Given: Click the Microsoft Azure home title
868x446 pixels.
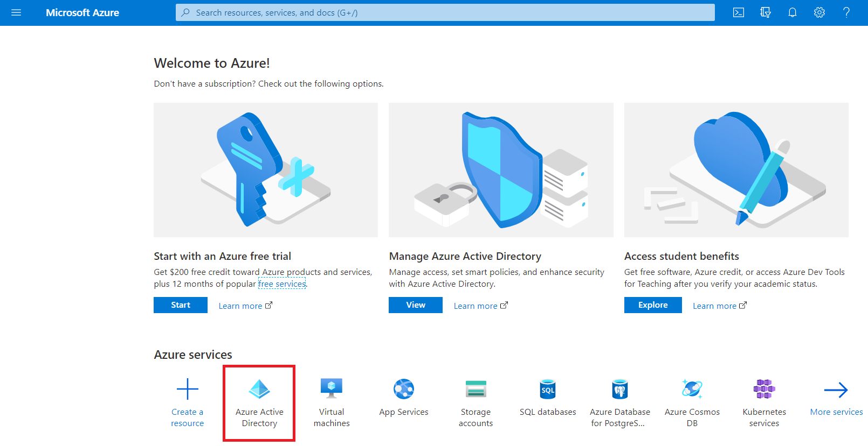Looking at the screenshot, I should [82, 12].
